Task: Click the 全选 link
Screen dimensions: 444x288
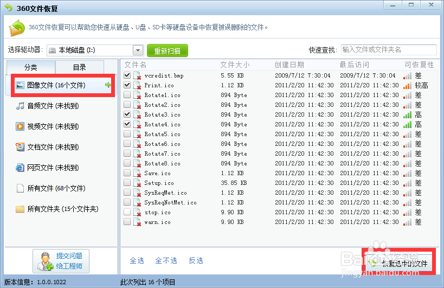Action: 137,260
